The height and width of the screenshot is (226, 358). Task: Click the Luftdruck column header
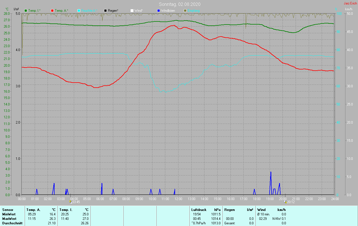(198, 210)
